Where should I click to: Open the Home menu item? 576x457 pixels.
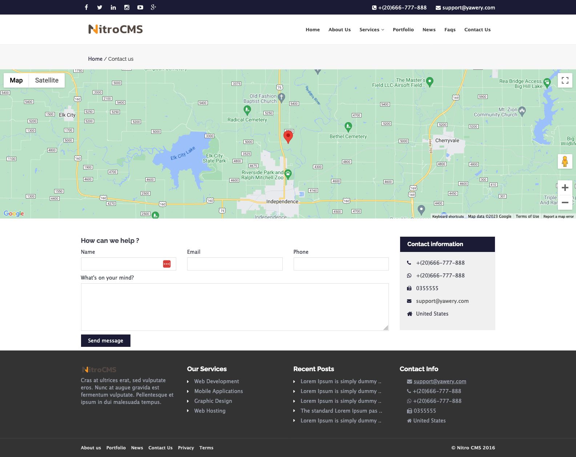(313, 30)
